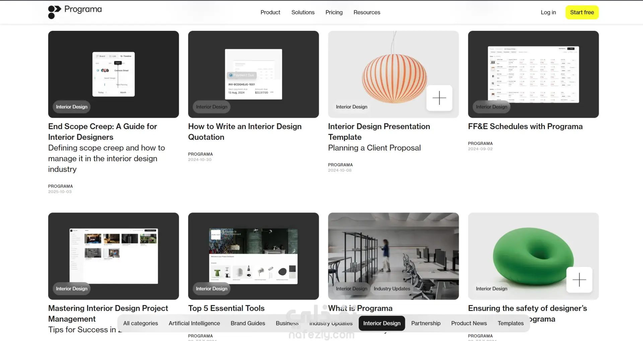Screen dimensions: 643x341
Task: Open the striped pendant lamp thumbnail
Action: pyautogui.click(x=394, y=74)
